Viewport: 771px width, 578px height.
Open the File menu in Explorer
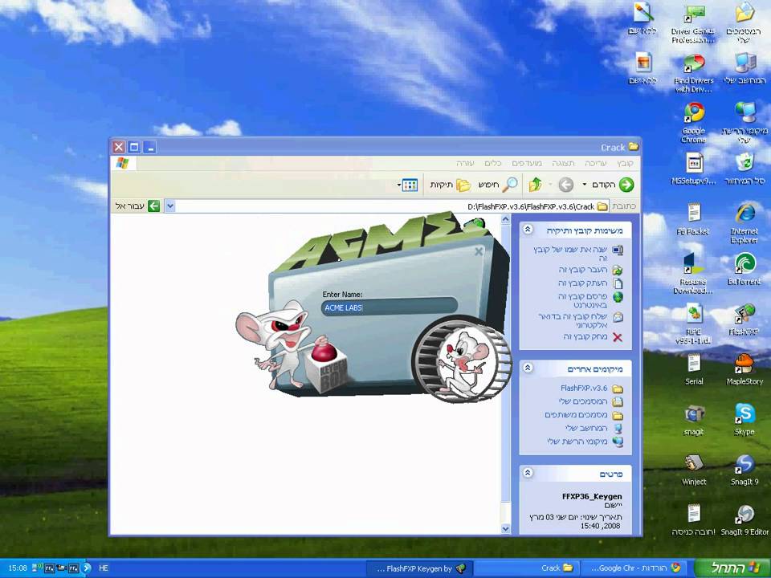625,163
